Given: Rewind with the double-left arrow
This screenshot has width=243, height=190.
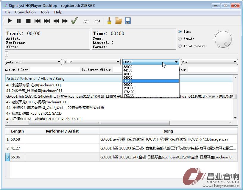Looking at the screenshot, I should point(56,21).
